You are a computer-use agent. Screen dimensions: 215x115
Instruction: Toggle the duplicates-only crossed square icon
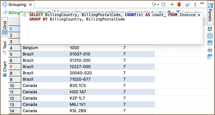point(163,4)
